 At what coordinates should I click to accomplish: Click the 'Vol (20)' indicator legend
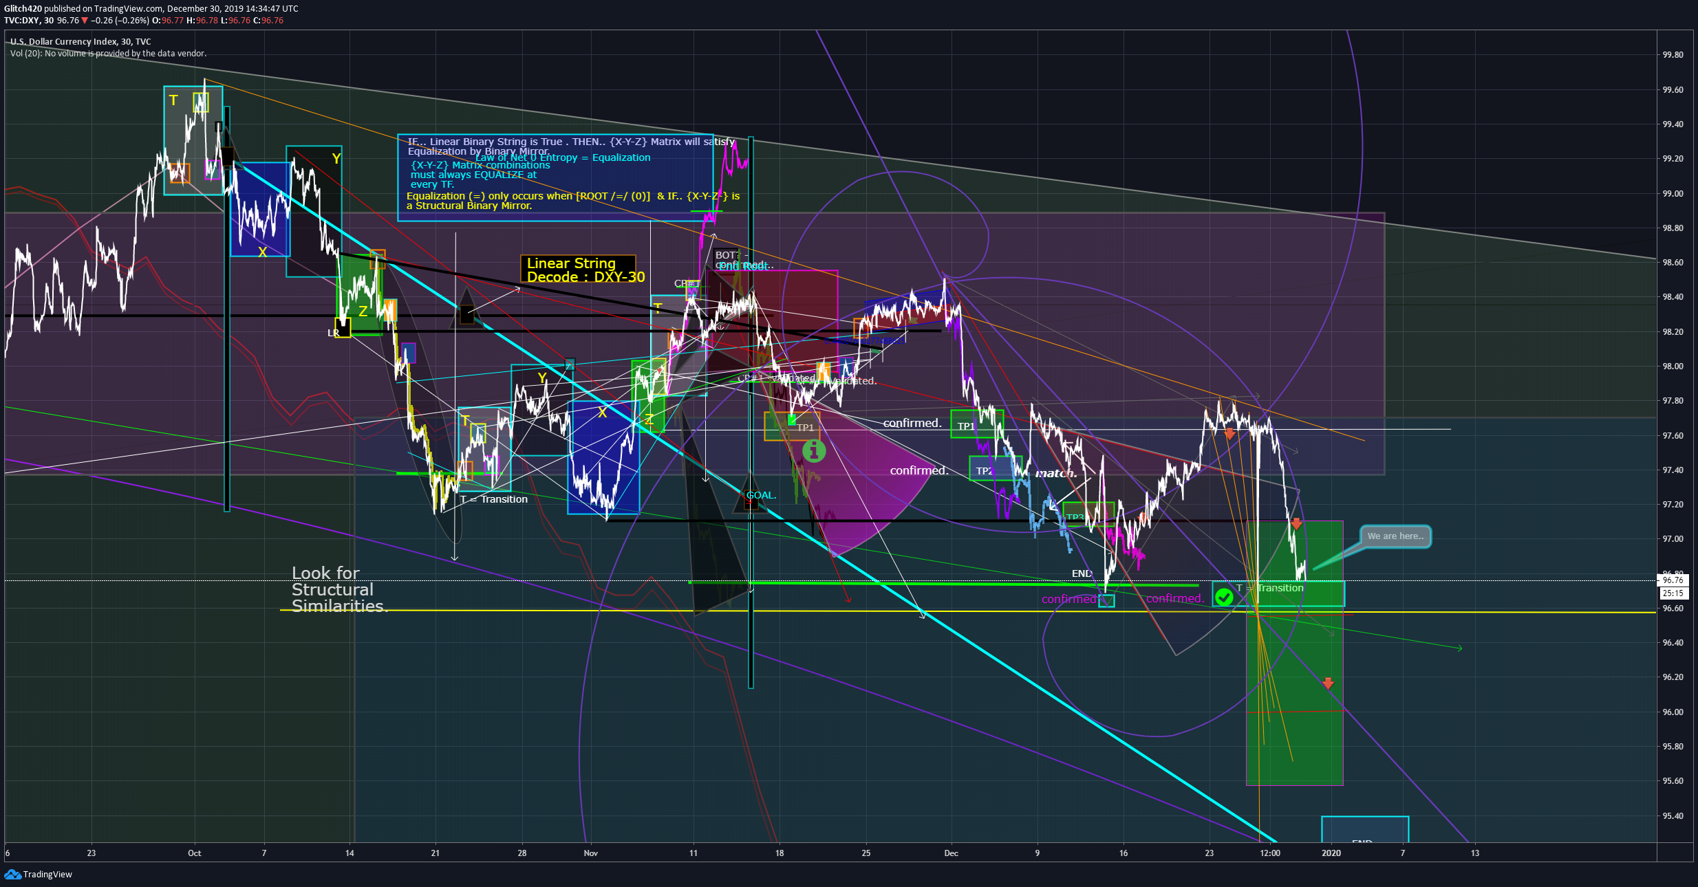(x=108, y=53)
